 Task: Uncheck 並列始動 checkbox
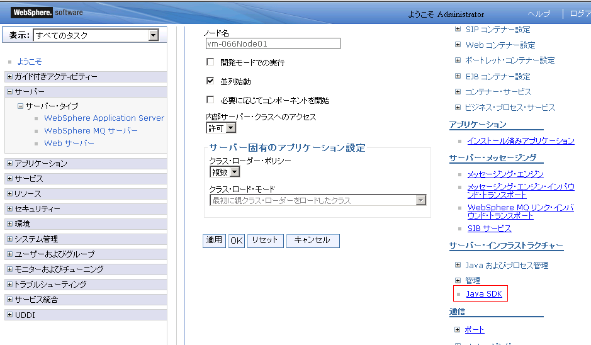[210, 81]
